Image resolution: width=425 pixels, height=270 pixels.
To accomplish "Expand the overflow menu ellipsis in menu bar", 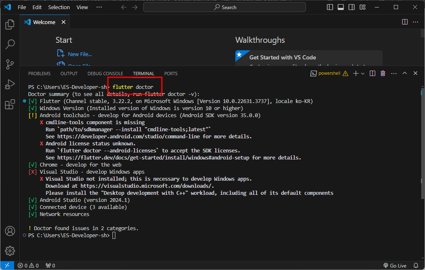I will 99,7.
